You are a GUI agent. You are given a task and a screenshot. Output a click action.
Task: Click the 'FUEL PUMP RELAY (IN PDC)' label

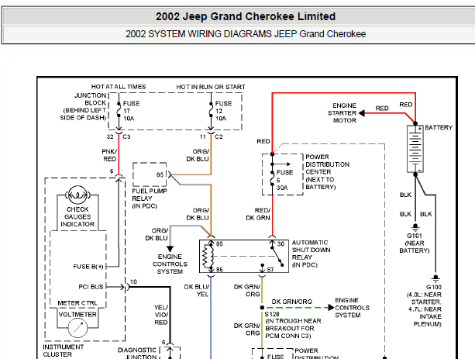point(150,198)
